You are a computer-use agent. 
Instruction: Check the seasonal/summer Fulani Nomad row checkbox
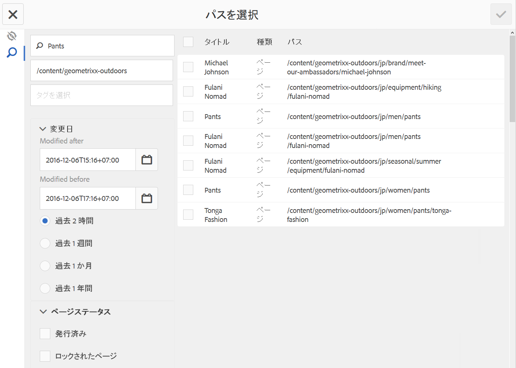click(x=188, y=165)
